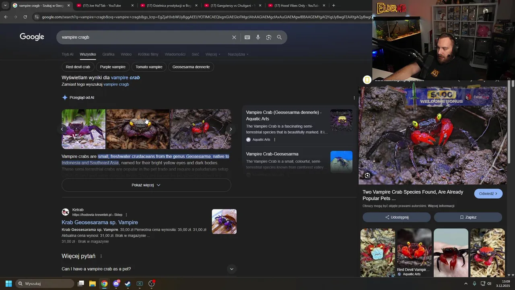Screen dimensions: 515x290
Task: Open the tab search dropdown in Chrome
Action: (x=5, y=6)
